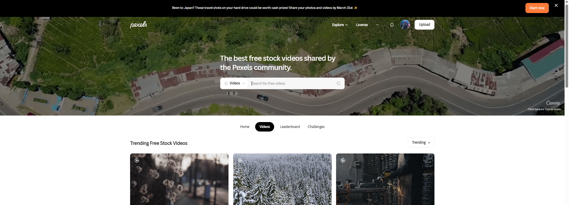This screenshot has width=569, height=205.
Task: Click play icon on snowy forest video
Action: (x=240, y=160)
